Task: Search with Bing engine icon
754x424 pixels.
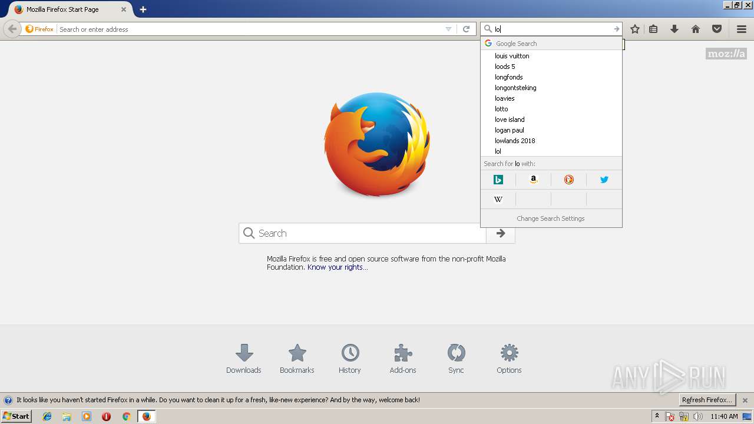Action: click(498, 180)
